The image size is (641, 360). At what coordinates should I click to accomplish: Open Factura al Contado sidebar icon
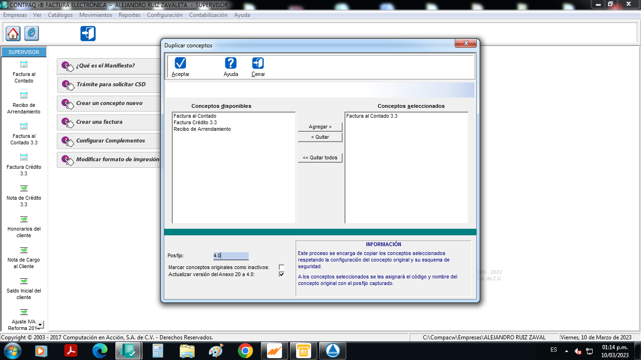tap(24, 65)
